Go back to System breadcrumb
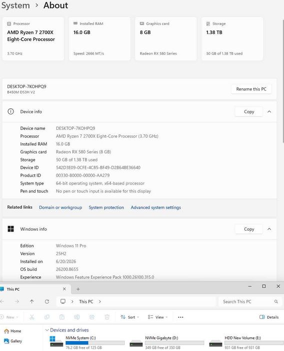The height and width of the screenshot is (351, 284). pyautogui.click(x=15, y=6)
